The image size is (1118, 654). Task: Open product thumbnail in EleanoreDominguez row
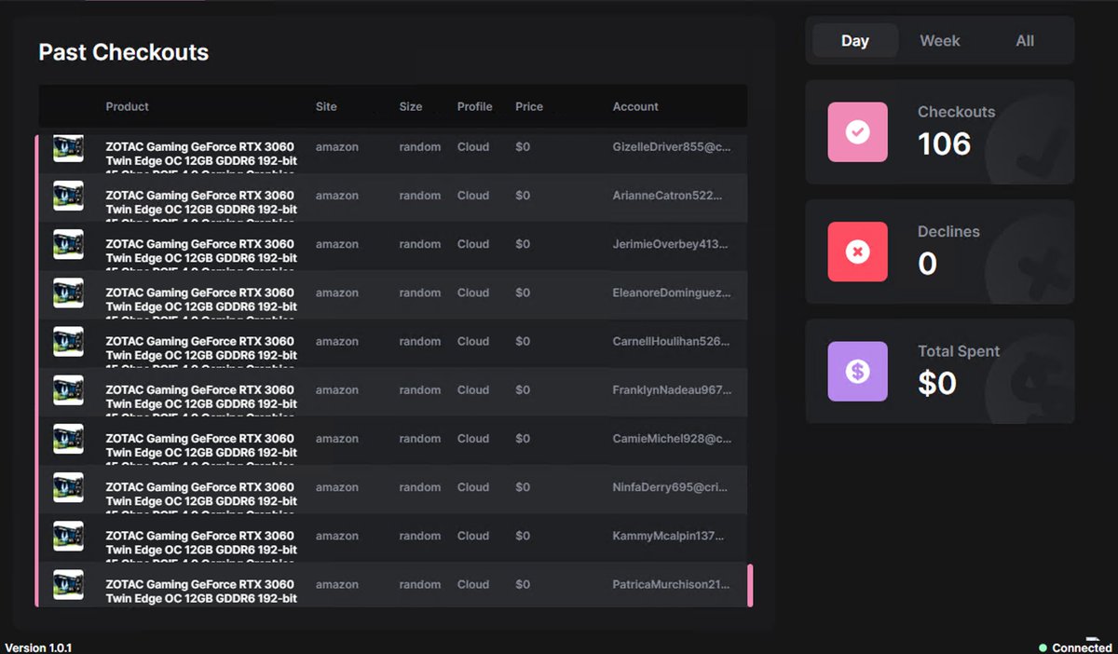tap(68, 293)
